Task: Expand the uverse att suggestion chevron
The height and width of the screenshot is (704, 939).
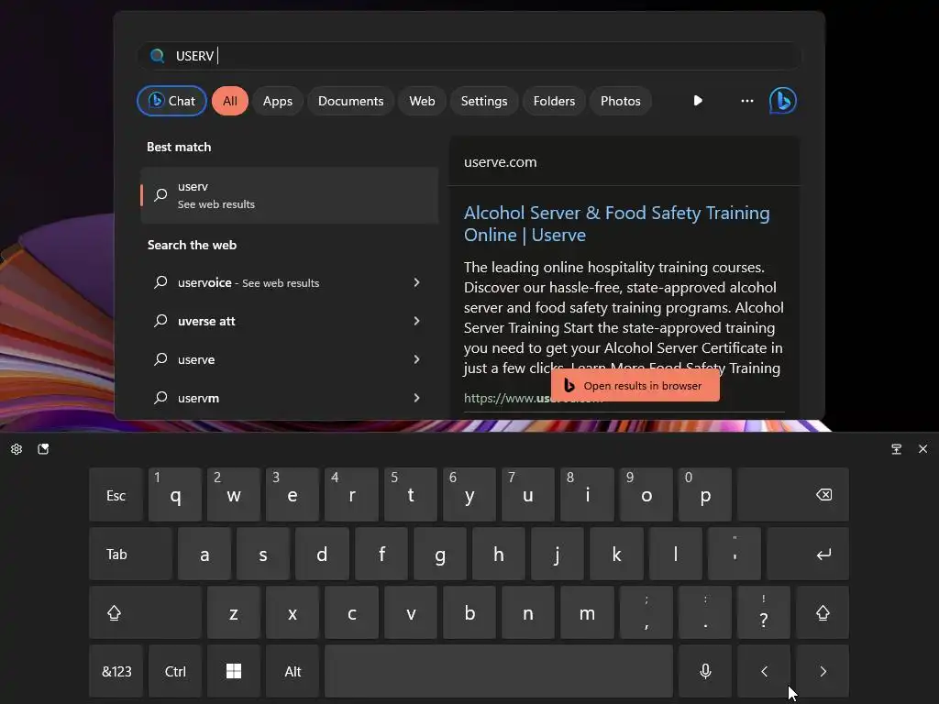Action: click(417, 321)
